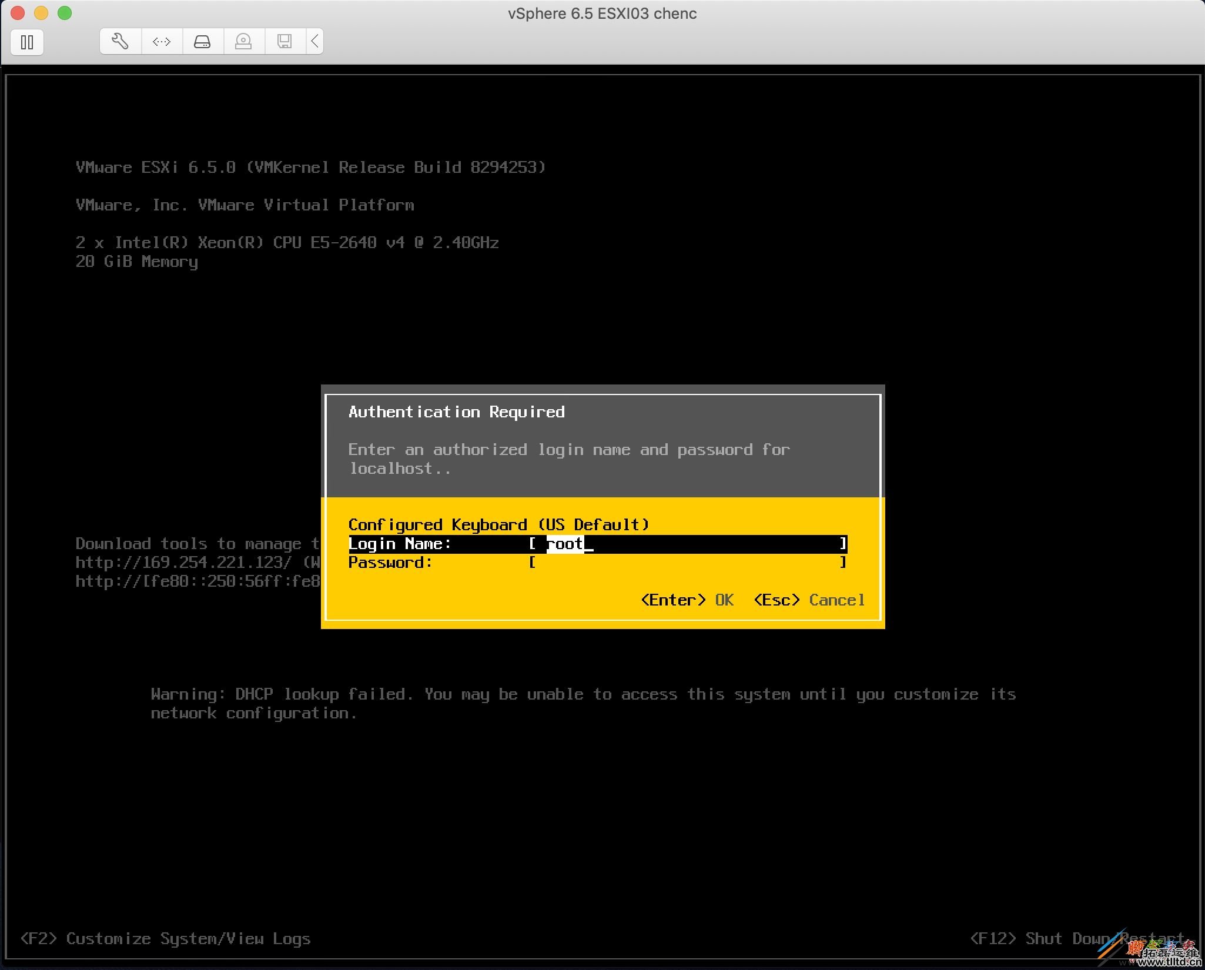
Task: Click 'VMware, Inc. VMware Virtual Platform' text
Action: [245, 205]
